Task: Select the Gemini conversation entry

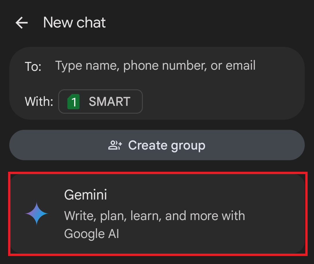Action: click(157, 213)
